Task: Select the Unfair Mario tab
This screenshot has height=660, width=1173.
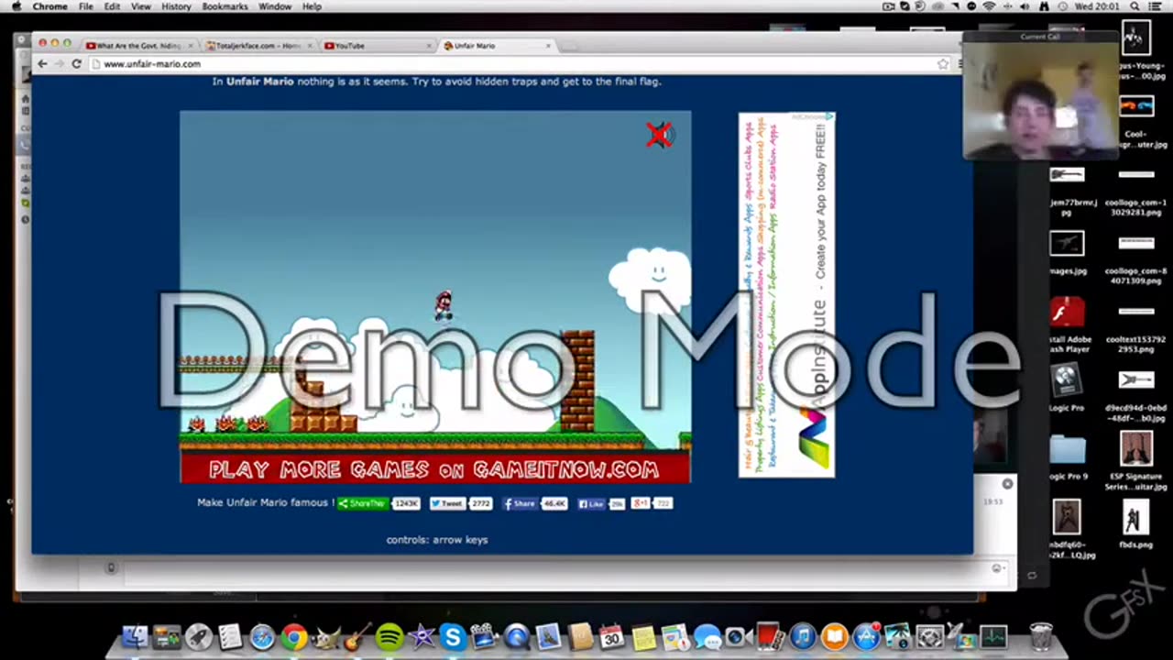Action: point(496,45)
